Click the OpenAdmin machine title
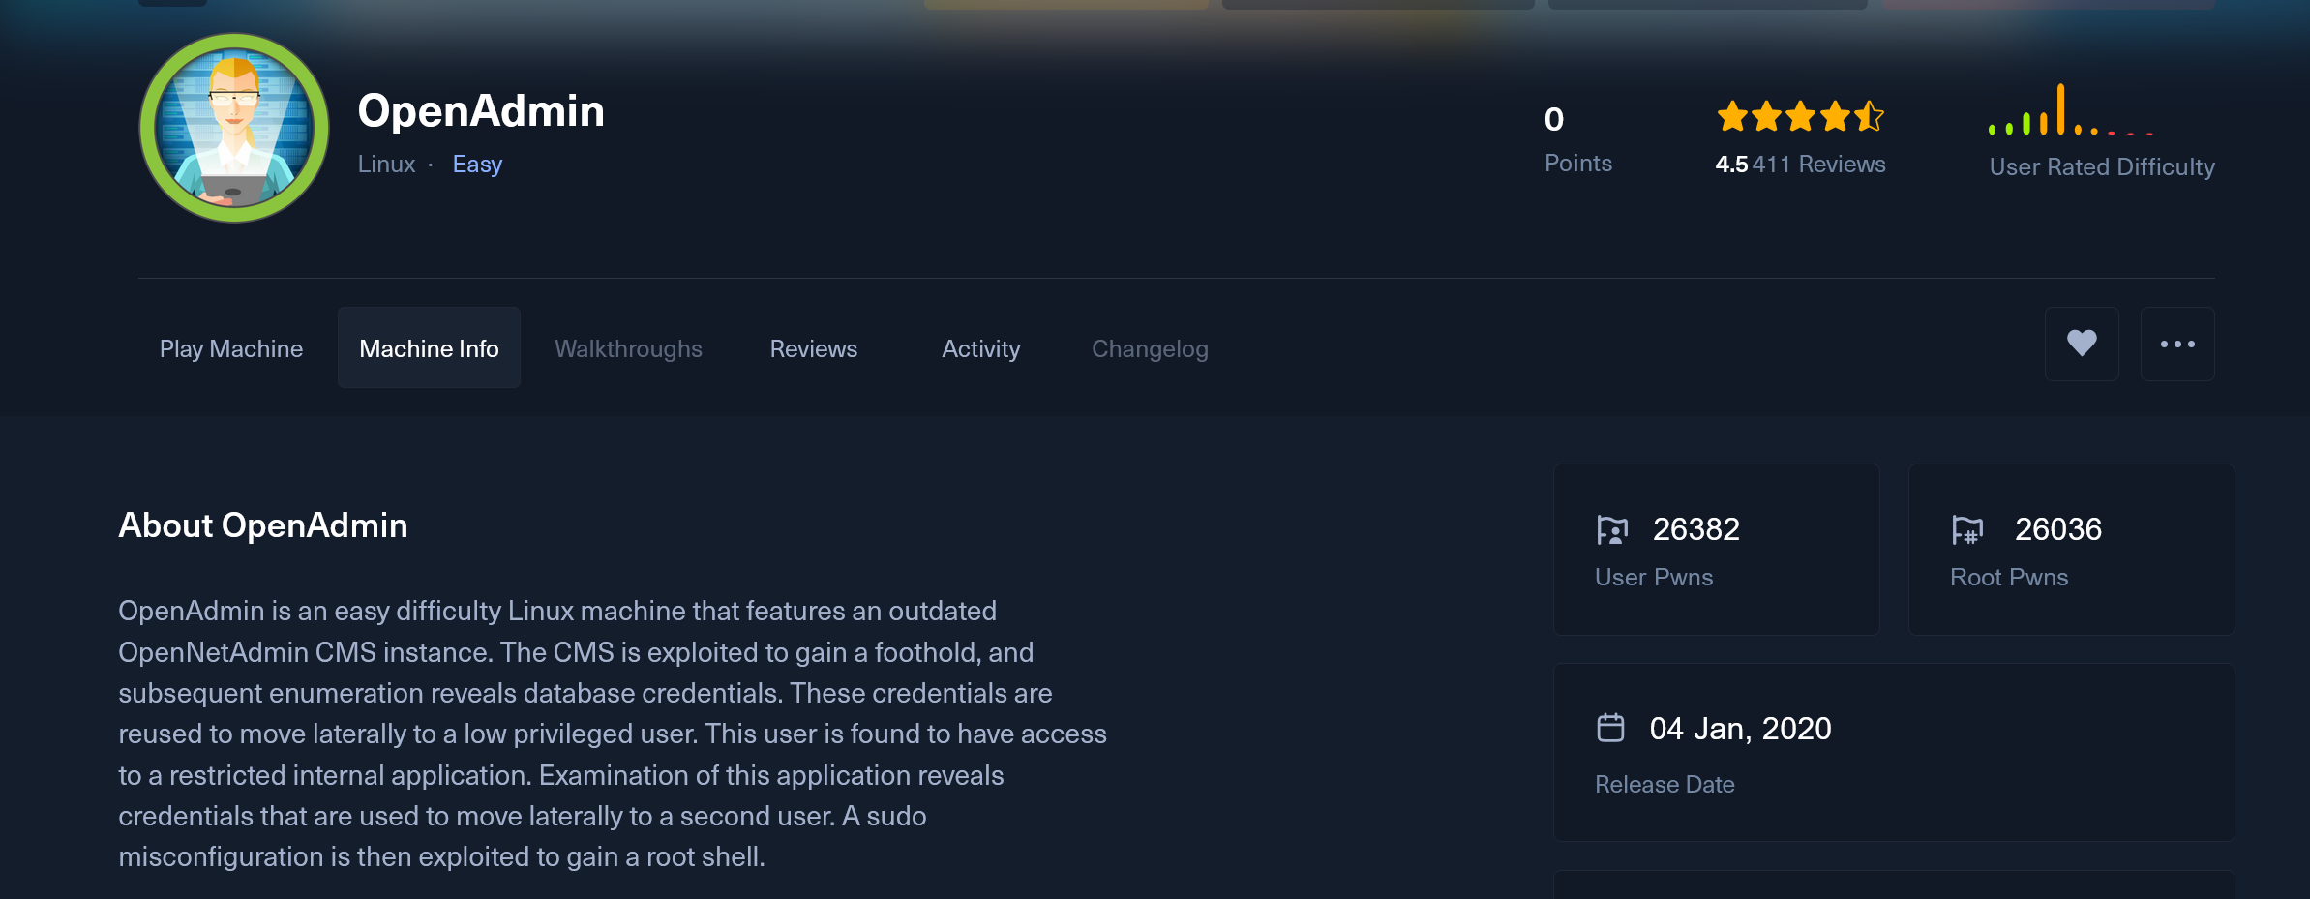This screenshot has height=899, width=2310. click(x=481, y=111)
